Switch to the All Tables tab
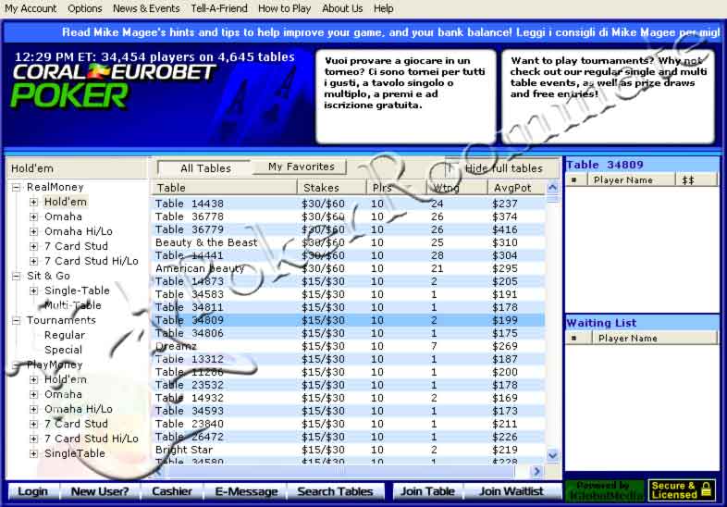 [x=205, y=167]
